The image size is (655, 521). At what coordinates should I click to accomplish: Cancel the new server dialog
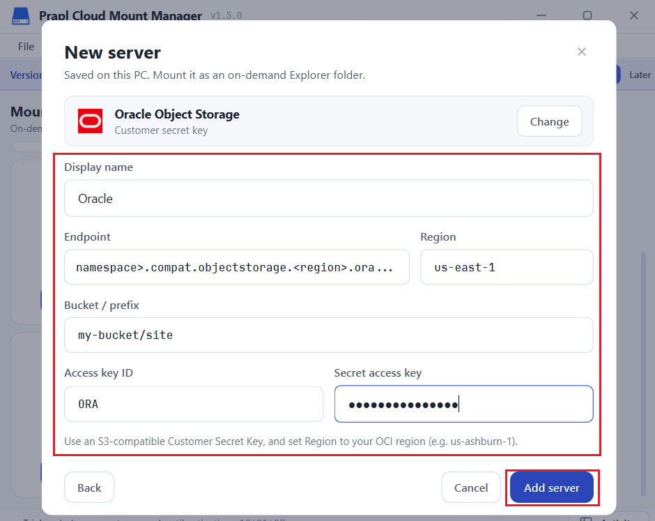(x=471, y=488)
